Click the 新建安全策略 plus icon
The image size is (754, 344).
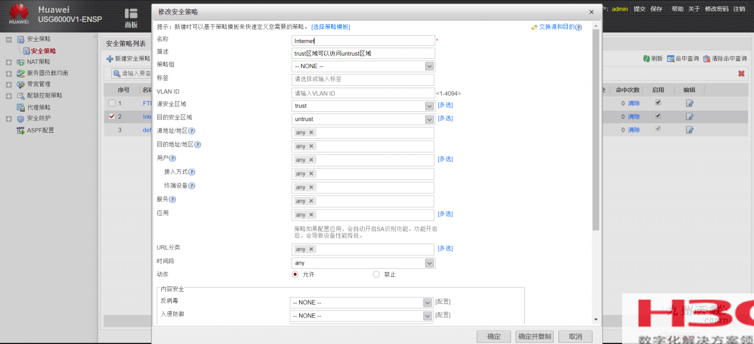coord(110,59)
